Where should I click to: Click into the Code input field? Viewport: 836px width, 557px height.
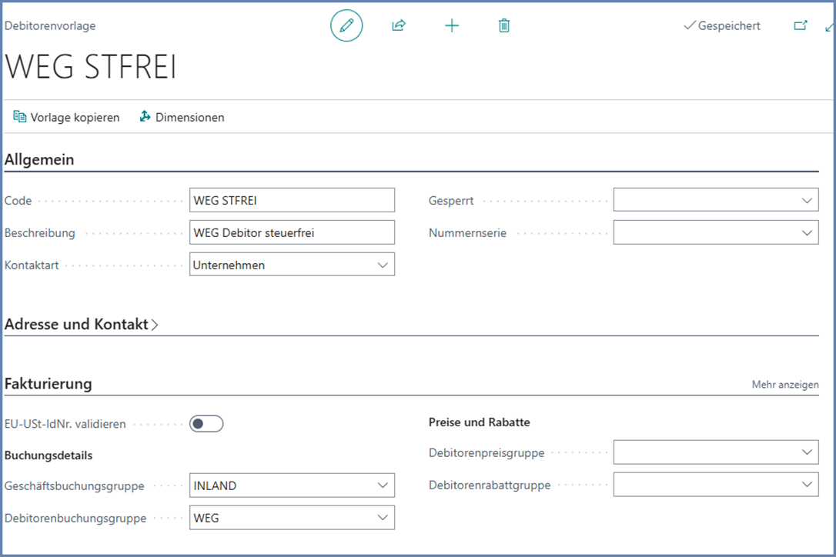291,201
